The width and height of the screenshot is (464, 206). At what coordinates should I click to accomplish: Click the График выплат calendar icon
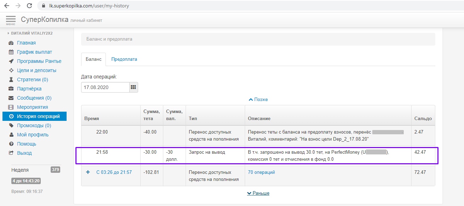point(11,52)
